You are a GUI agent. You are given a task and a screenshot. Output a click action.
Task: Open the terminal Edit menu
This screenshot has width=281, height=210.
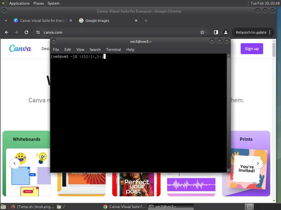pos(68,50)
